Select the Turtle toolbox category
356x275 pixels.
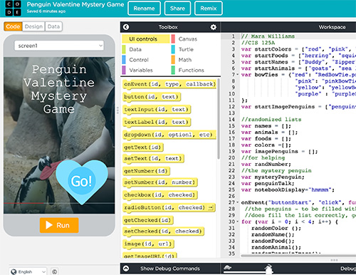(x=186, y=49)
